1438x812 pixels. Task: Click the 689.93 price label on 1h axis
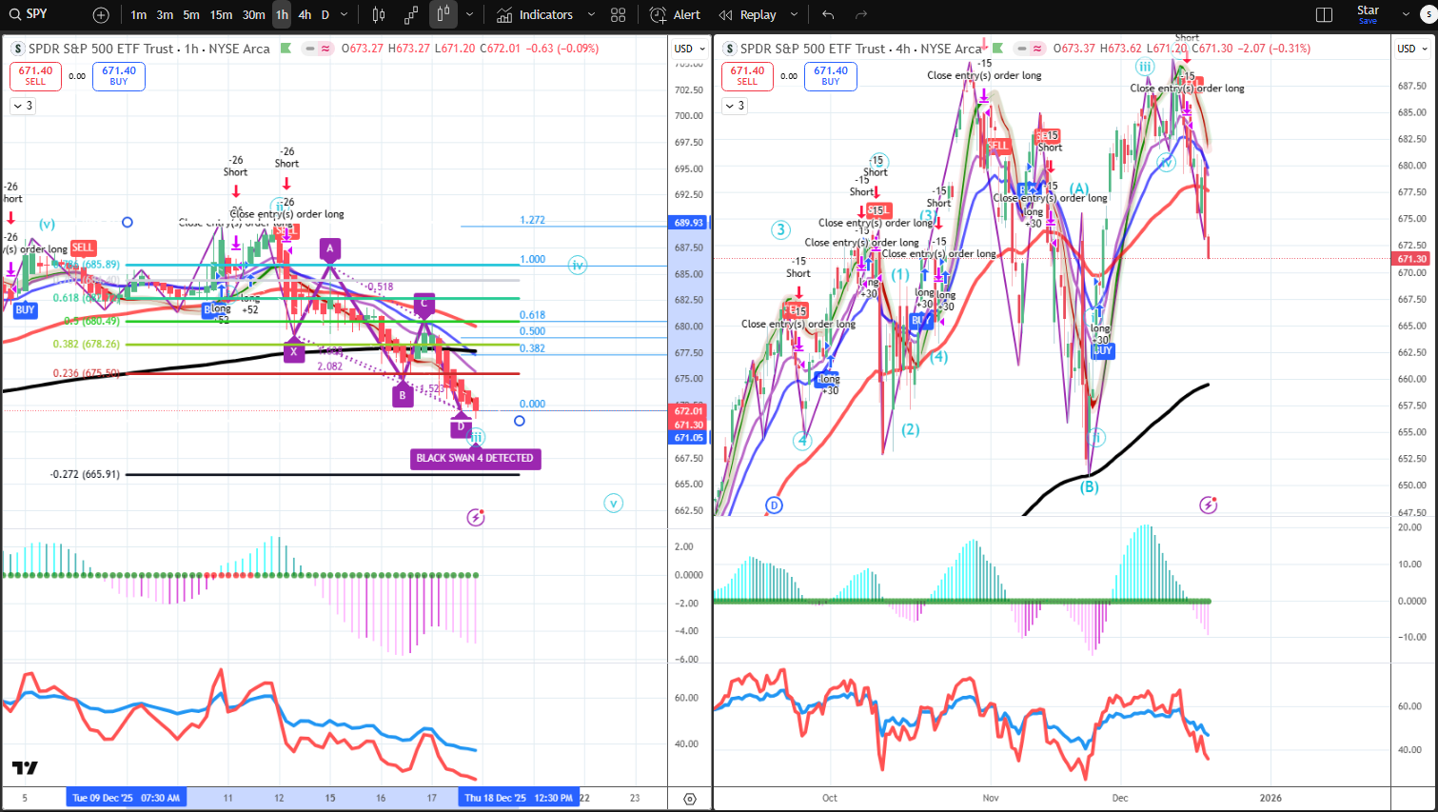[x=689, y=223]
